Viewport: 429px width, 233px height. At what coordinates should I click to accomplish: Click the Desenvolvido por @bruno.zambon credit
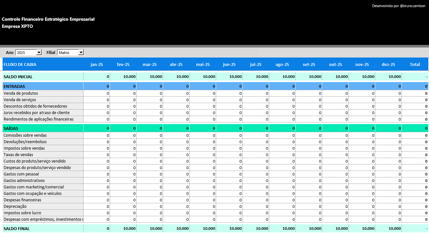(x=399, y=6)
